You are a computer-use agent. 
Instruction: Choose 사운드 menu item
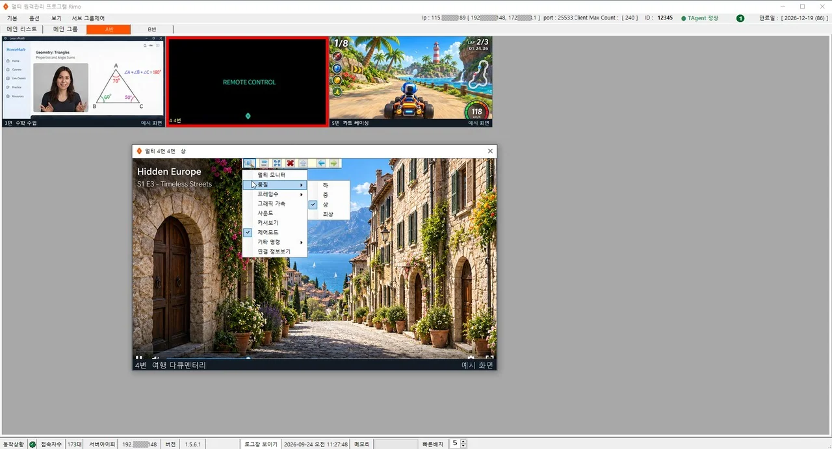pos(274,213)
